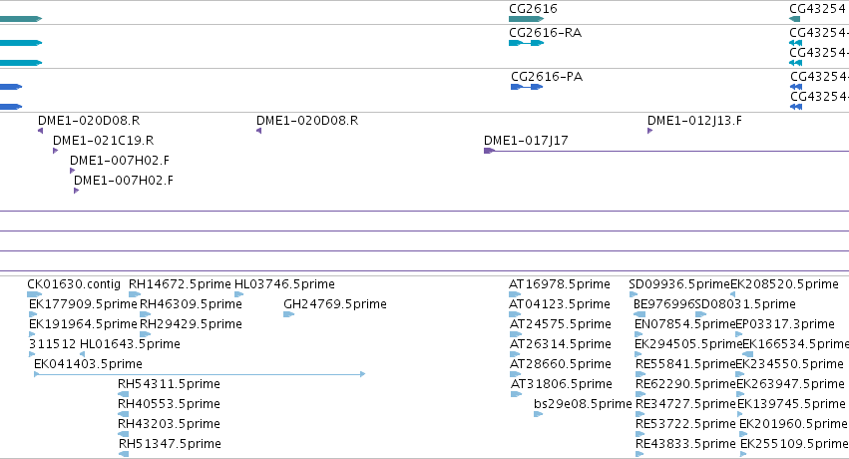Screen dimensions: 849x459
Task: Click the GH24769.5prime EST arrow
Action: tap(288, 314)
